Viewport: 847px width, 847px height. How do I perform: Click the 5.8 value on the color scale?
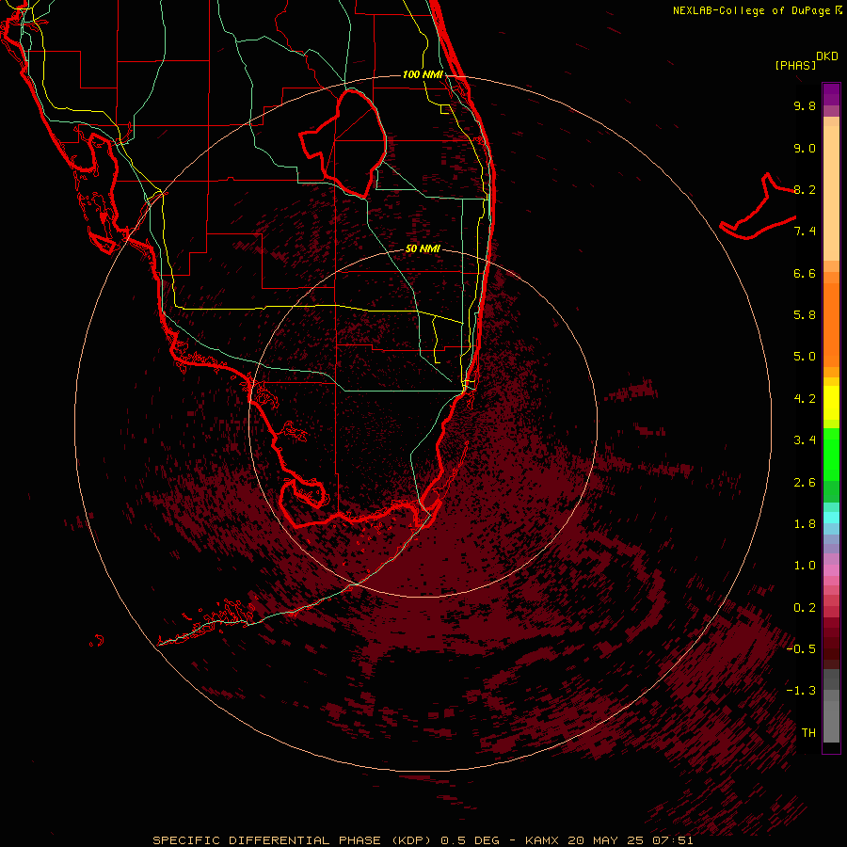[805, 315]
